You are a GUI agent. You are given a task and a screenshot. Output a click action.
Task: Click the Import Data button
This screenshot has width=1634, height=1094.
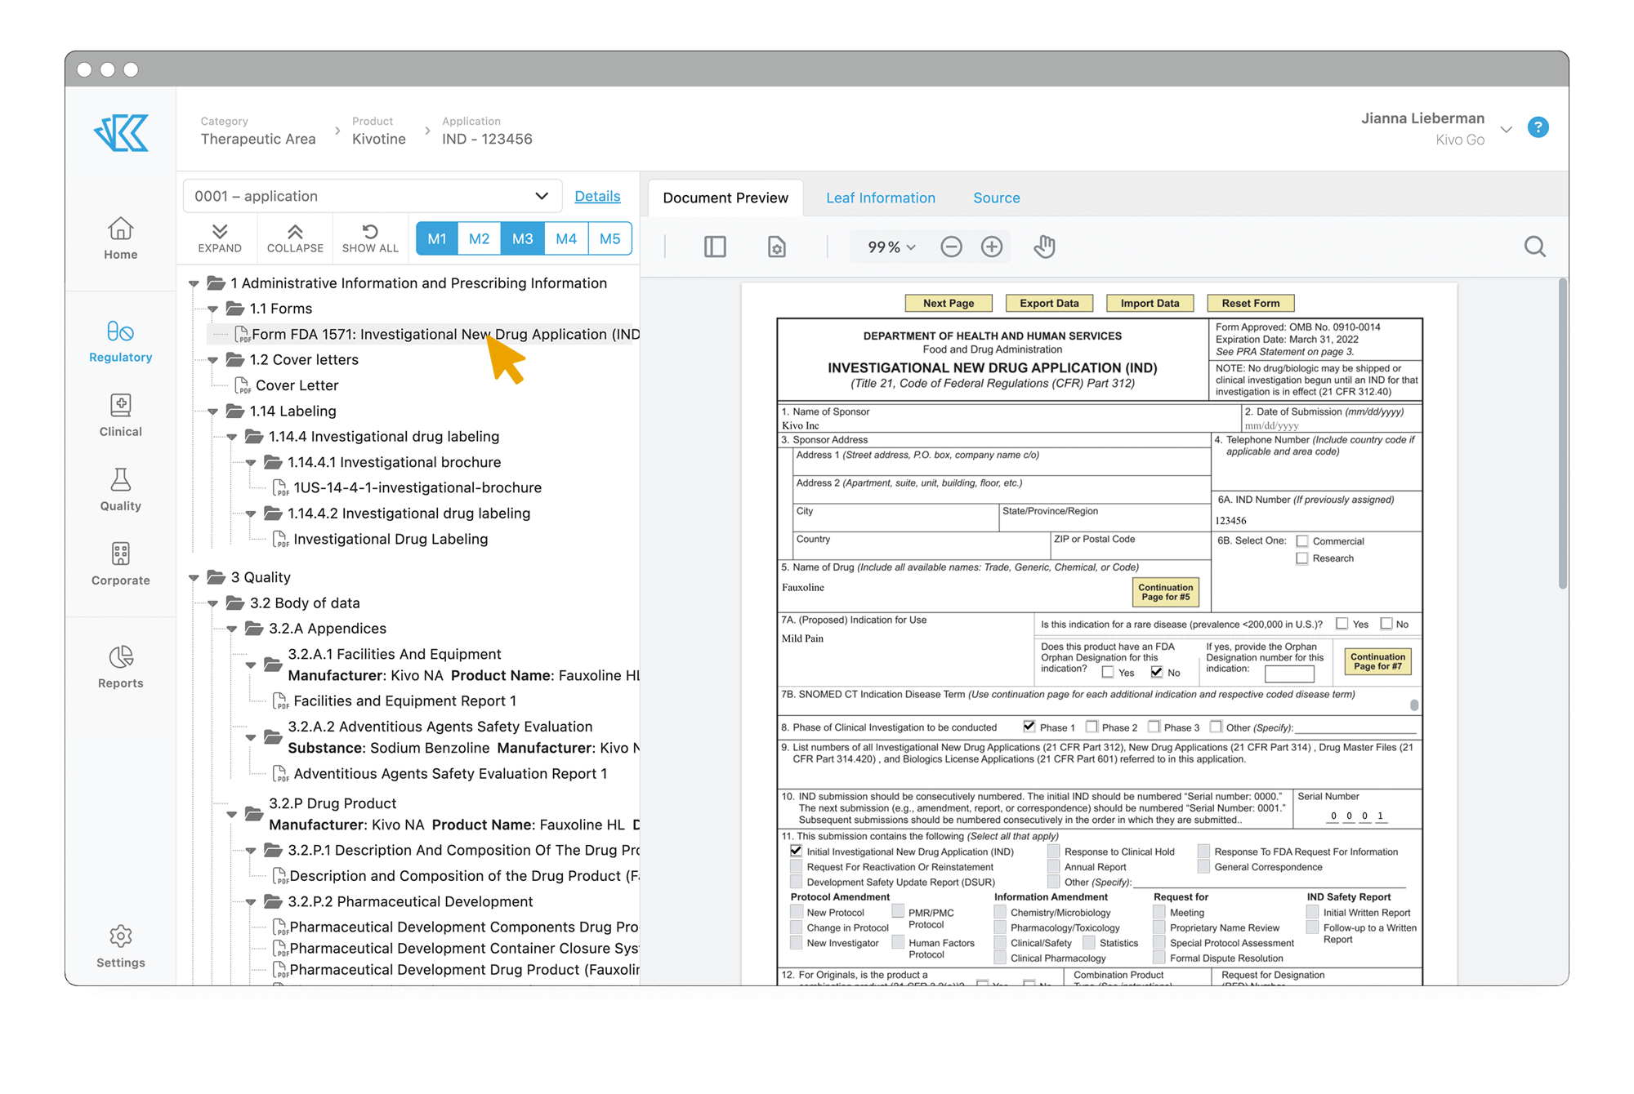[1150, 303]
